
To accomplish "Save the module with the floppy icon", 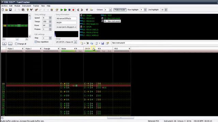I will click(x=10, y=10).
